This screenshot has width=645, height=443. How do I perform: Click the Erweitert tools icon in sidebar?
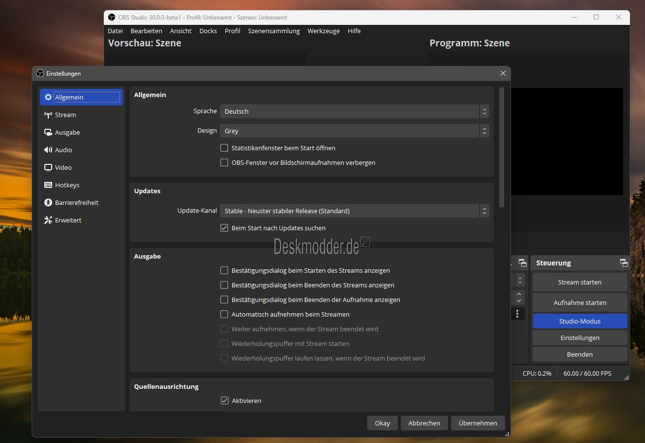[x=48, y=220]
